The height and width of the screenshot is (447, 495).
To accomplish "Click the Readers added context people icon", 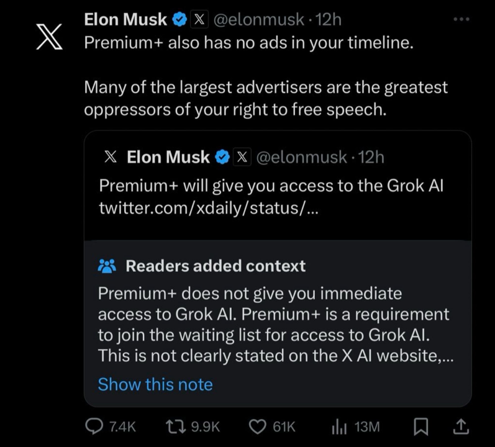I will click(107, 266).
